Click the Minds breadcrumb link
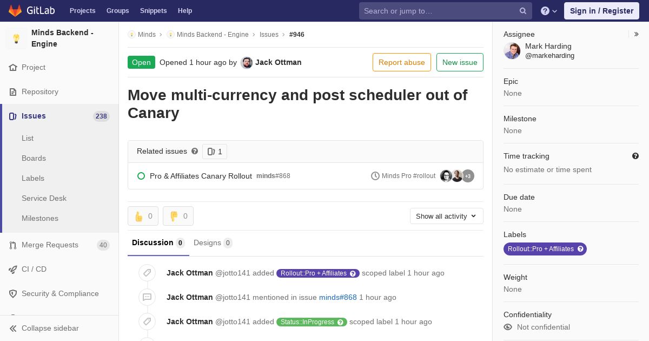The image size is (649, 341). point(147,35)
